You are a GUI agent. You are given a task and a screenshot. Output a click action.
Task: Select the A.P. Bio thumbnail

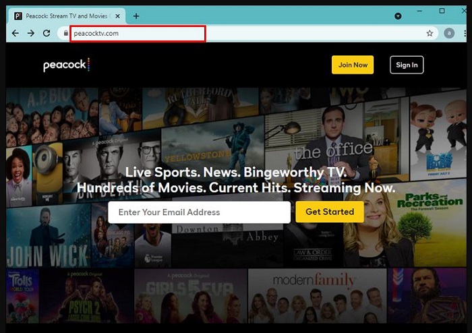click(52, 116)
